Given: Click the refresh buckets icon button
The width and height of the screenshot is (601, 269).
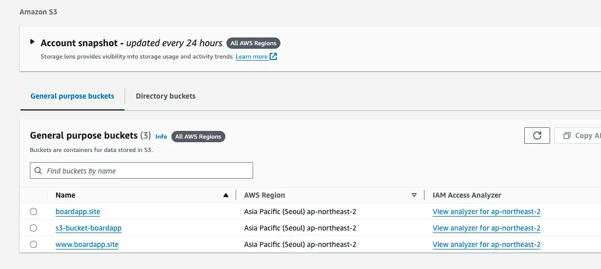Looking at the screenshot, I should 537,136.
